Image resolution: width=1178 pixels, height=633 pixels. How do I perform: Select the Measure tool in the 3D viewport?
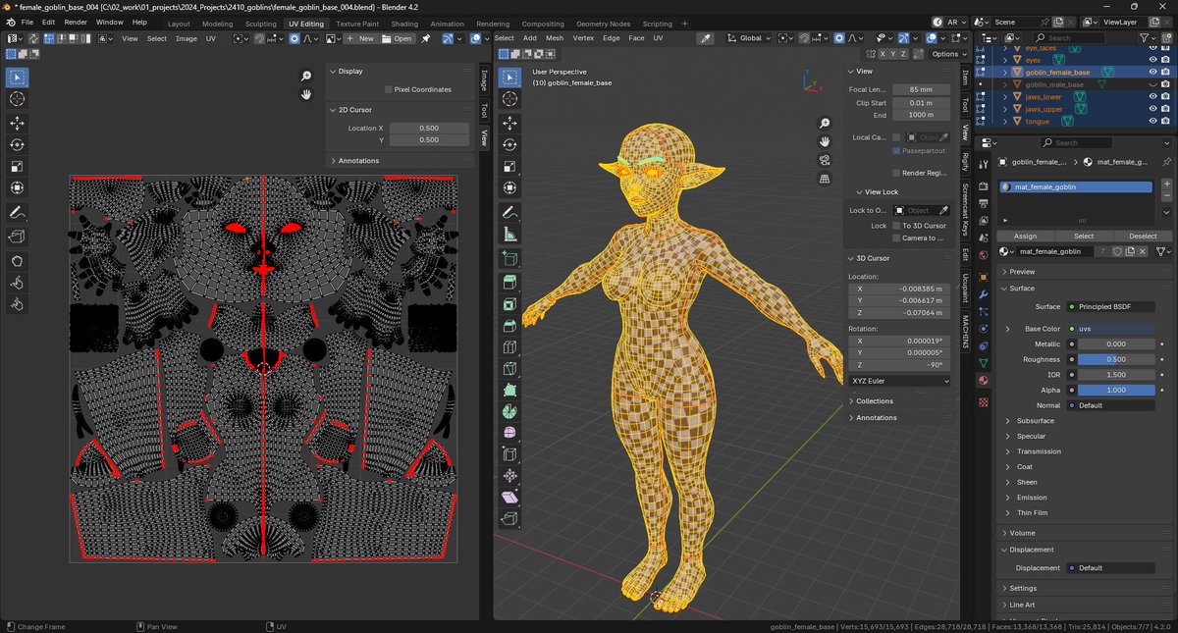click(509, 234)
